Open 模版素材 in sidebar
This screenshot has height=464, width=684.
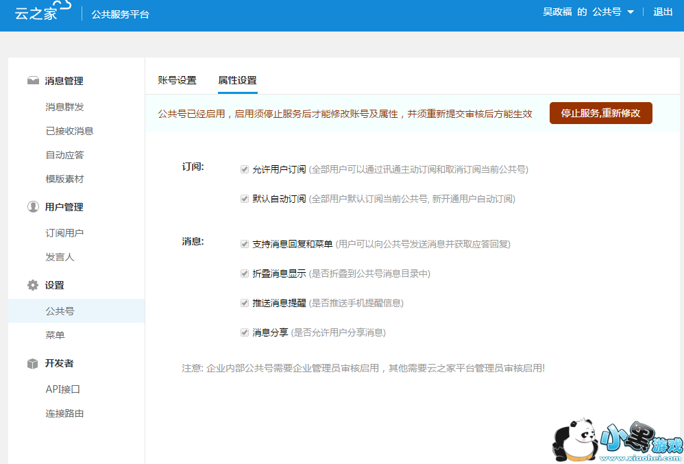pyautogui.click(x=64, y=179)
